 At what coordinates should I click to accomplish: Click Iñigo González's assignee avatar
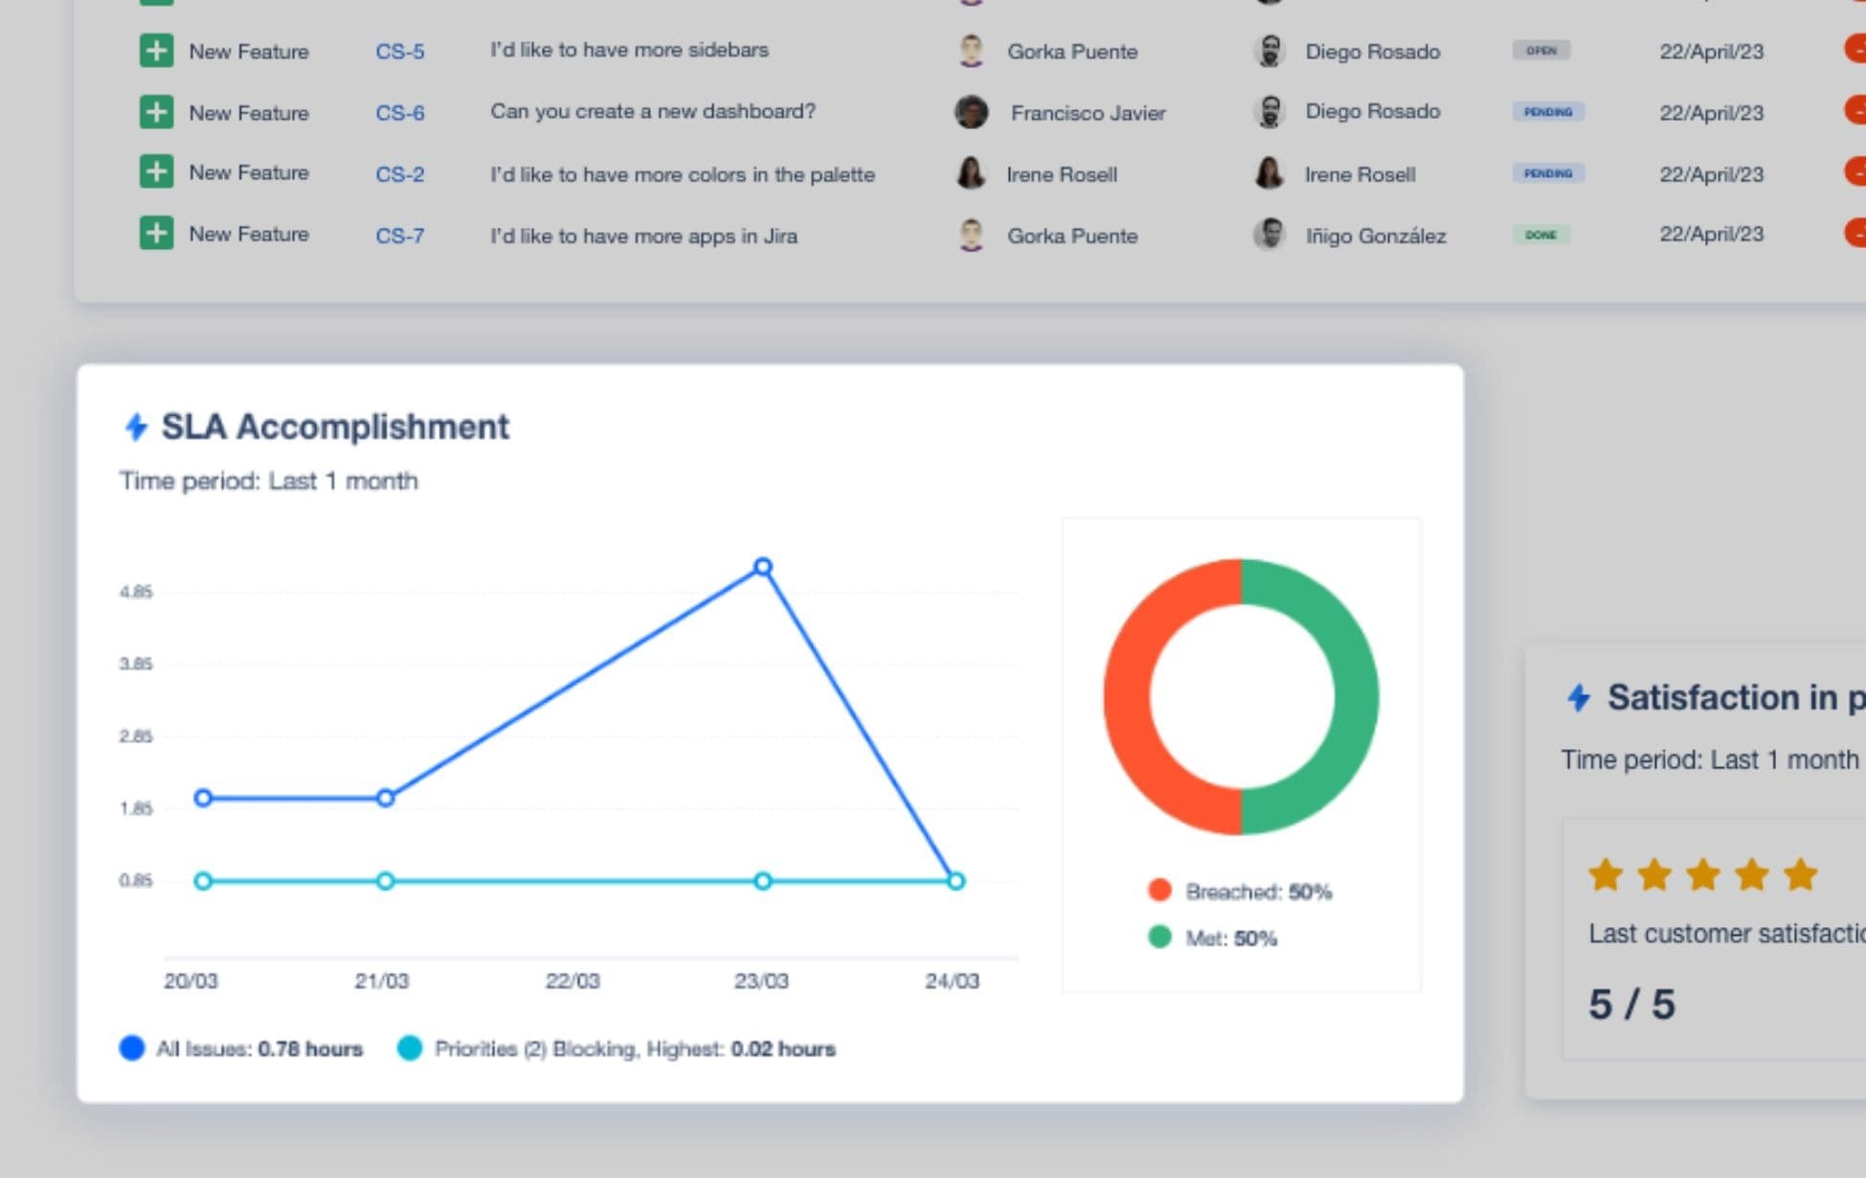tap(1269, 234)
